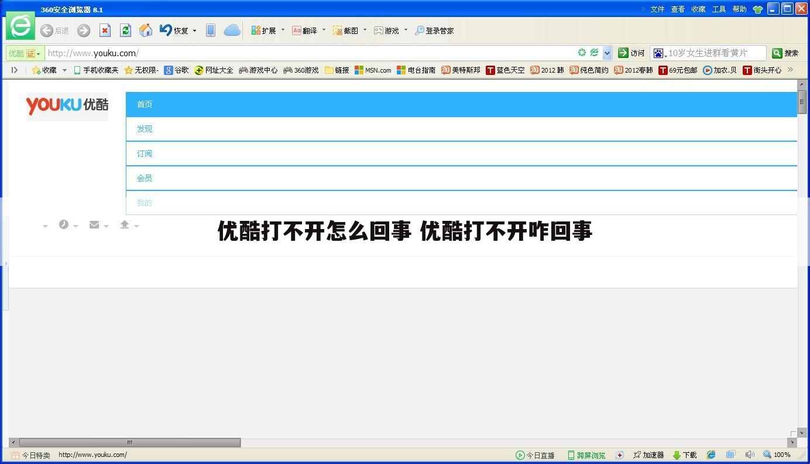Open the mobile phone assistant icon
810x464 pixels.
[211, 30]
